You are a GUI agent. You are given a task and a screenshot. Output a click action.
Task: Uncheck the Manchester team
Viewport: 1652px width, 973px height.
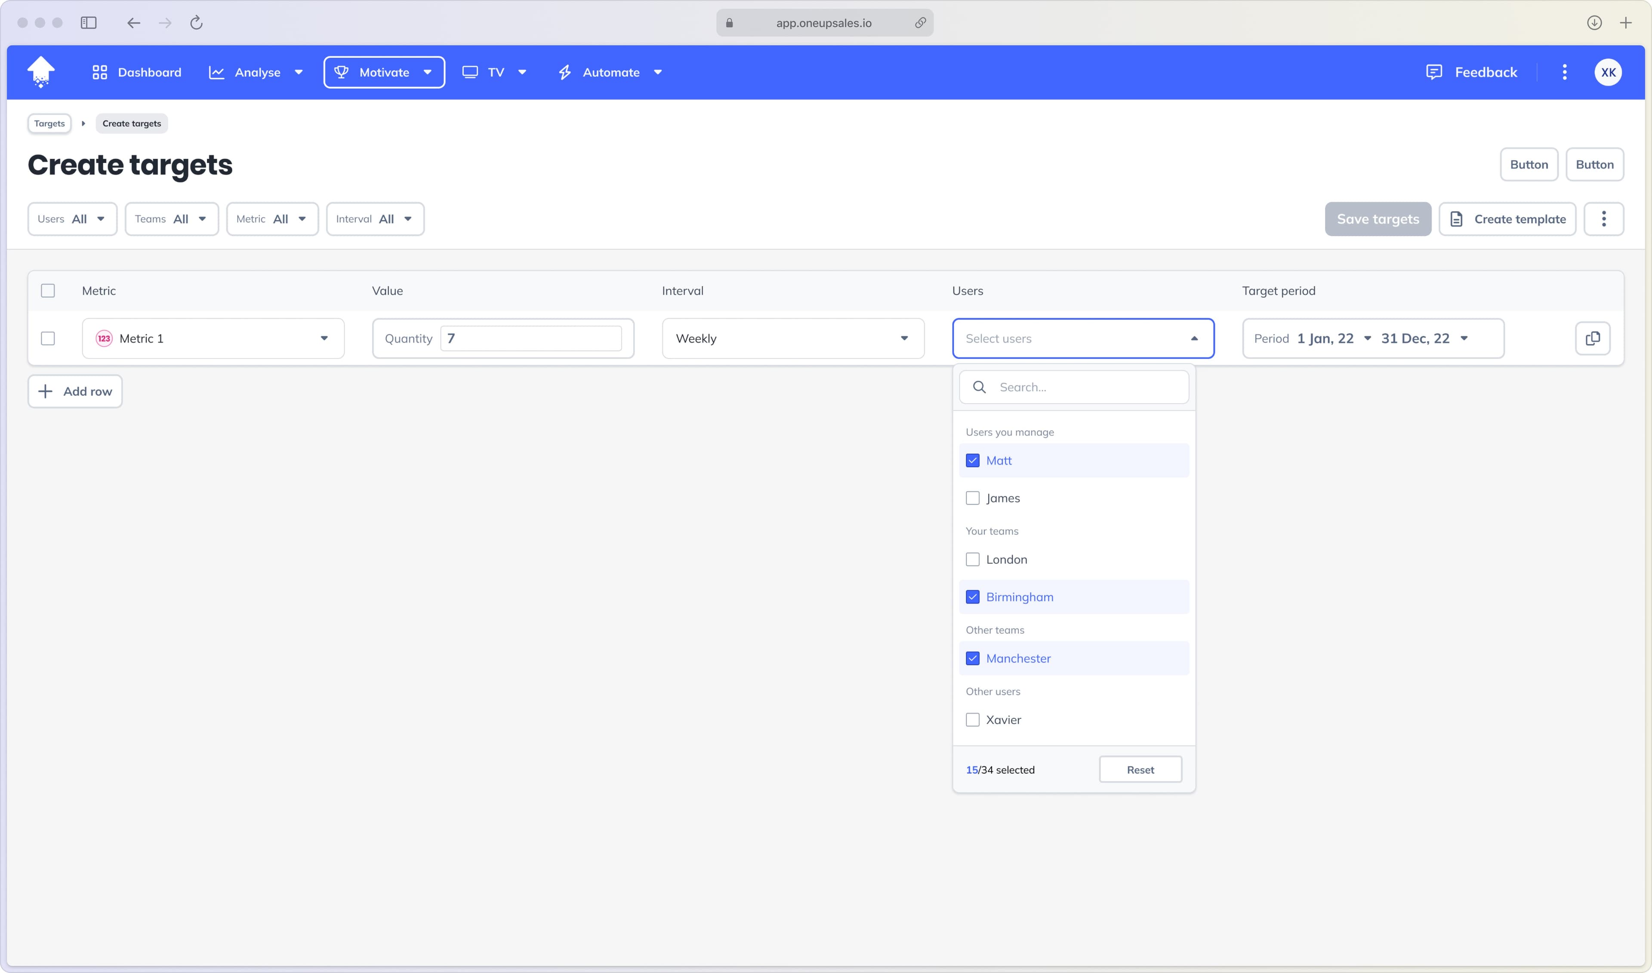(x=973, y=658)
